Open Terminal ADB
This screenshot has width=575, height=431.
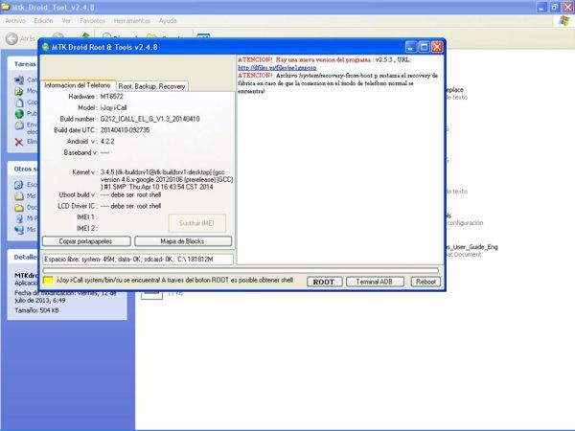coord(375,282)
